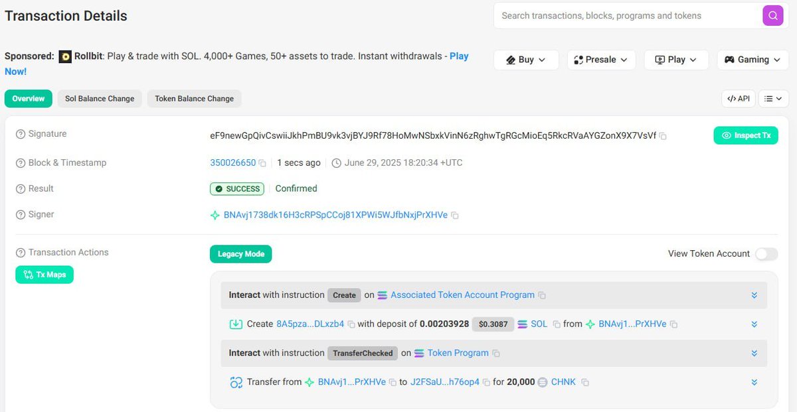Screen dimensions: 797x412
Task: Copy block number 350026650
Action: coord(262,163)
